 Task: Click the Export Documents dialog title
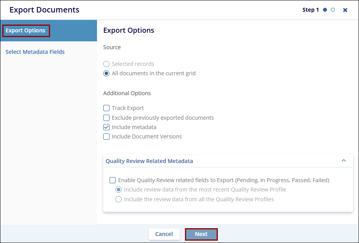[x=44, y=10]
